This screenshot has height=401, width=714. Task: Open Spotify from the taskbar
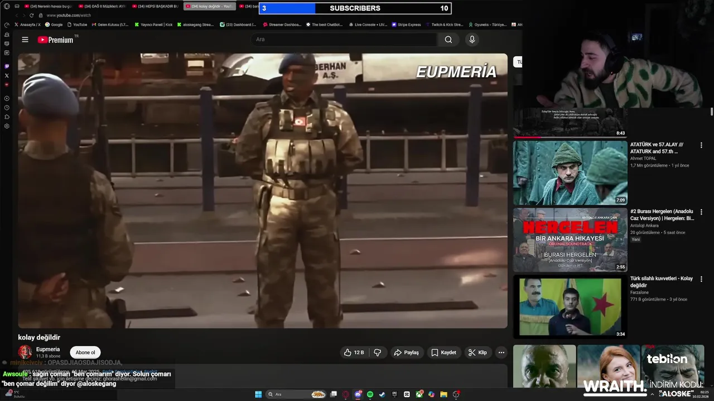pyautogui.click(x=370, y=394)
